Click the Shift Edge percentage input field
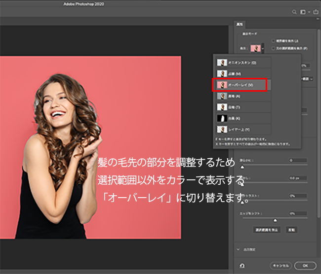The image size is (321, 274). [x=297, y=213]
